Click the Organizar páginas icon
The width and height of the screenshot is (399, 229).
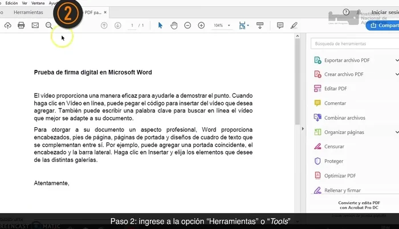tap(317, 132)
